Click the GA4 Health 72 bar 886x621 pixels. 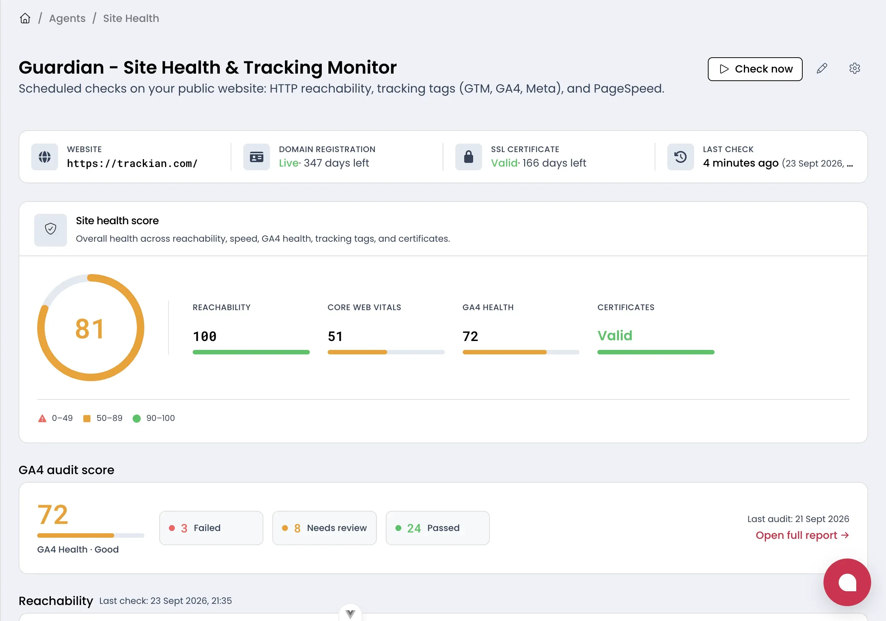[521, 352]
